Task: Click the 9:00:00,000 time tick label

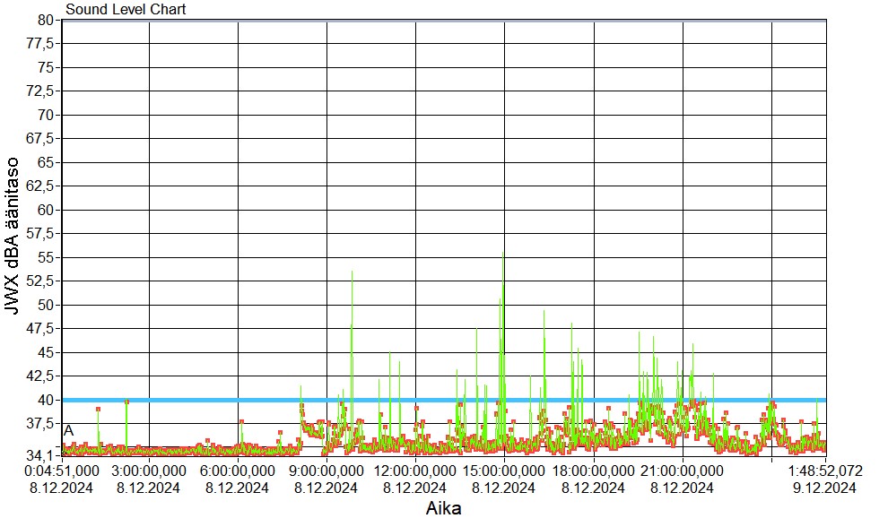Action: click(x=326, y=470)
